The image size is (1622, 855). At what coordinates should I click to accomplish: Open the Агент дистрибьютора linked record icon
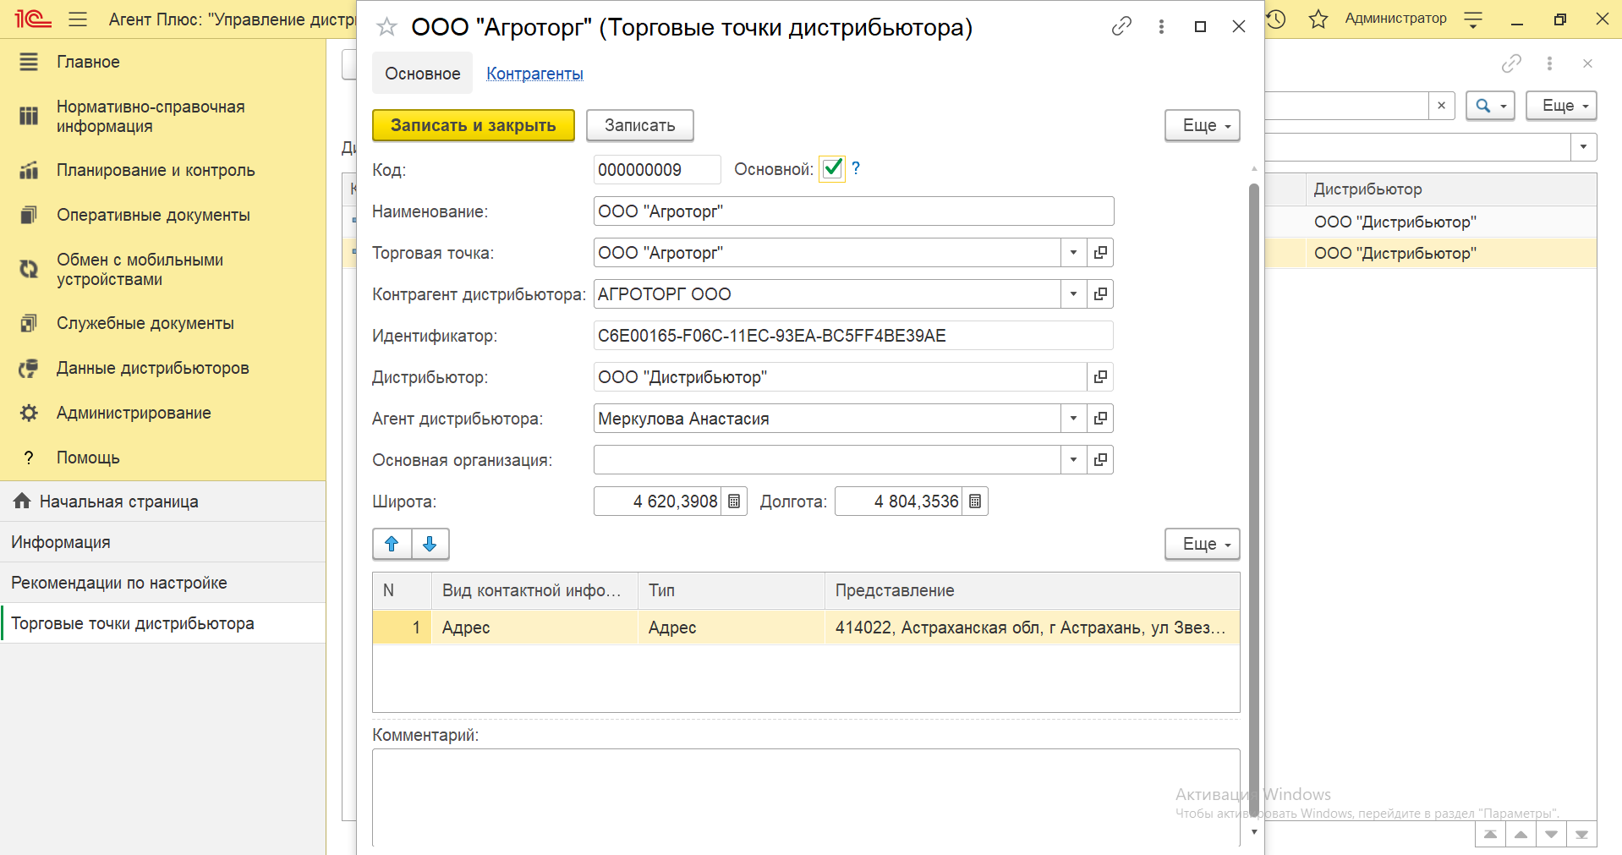1100,419
